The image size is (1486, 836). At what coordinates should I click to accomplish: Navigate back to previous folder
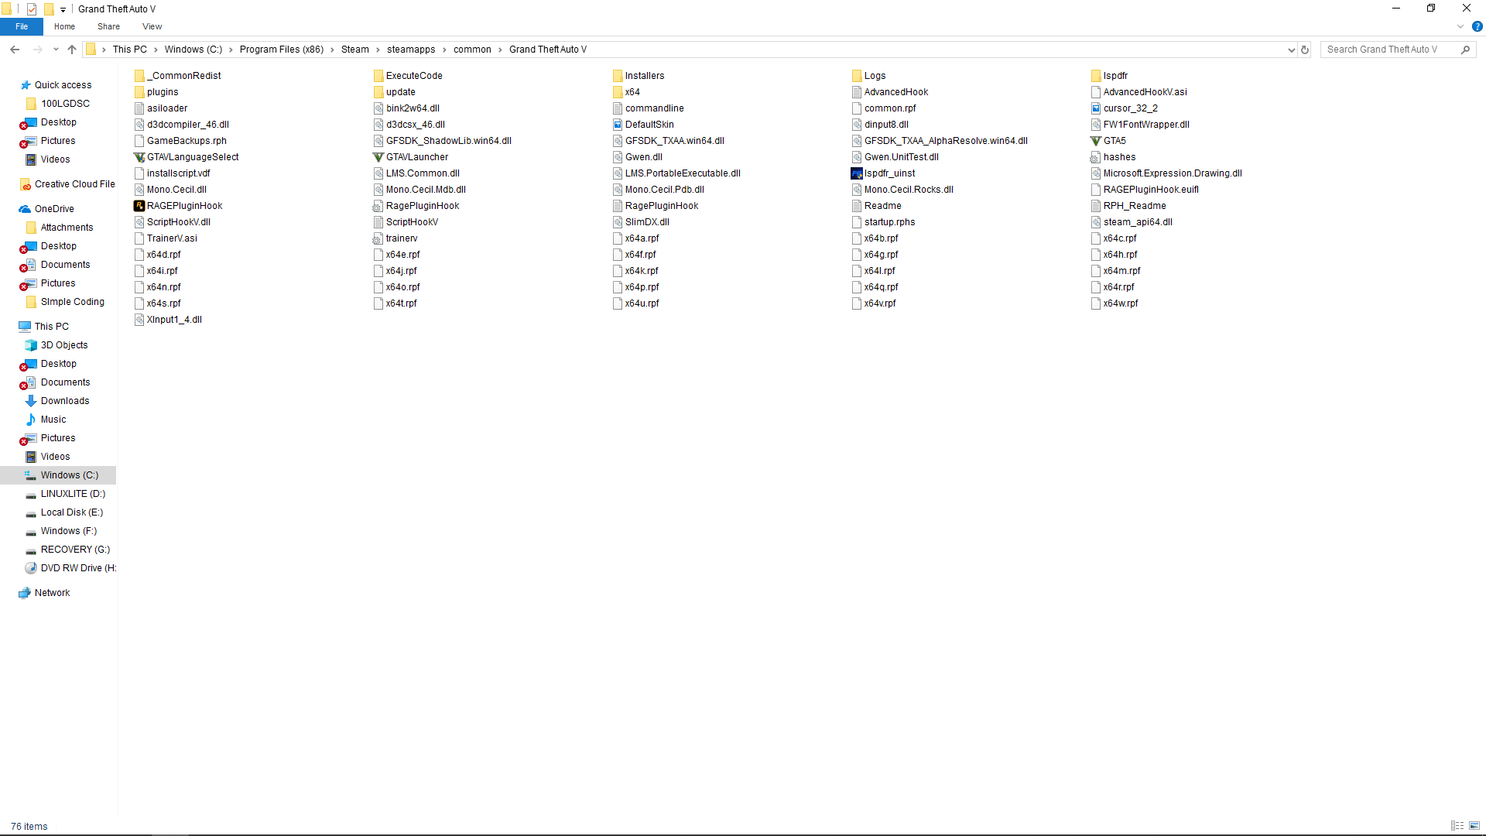(x=15, y=50)
